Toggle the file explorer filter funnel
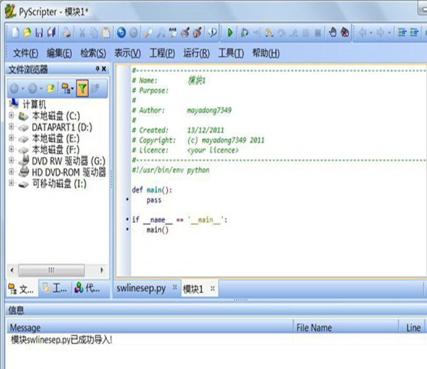This screenshot has height=369, width=427. 82,88
